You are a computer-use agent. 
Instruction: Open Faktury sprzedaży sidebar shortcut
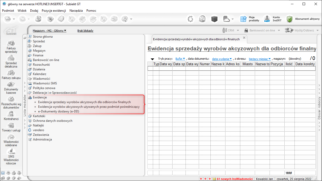click(11, 47)
